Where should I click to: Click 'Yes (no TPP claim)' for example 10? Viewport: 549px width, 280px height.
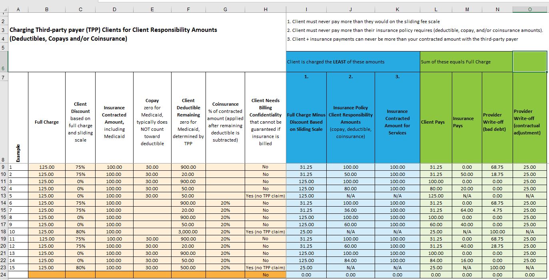click(x=266, y=232)
